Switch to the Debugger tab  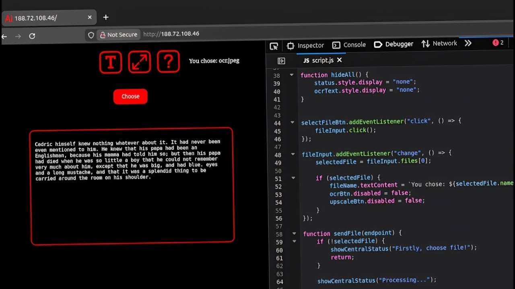[x=393, y=44]
